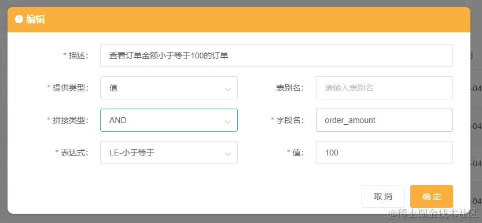Click the 字段名 field with order_amount
Image resolution: width=482 pixels, height=223 pixels.
[x=384, y=120]
